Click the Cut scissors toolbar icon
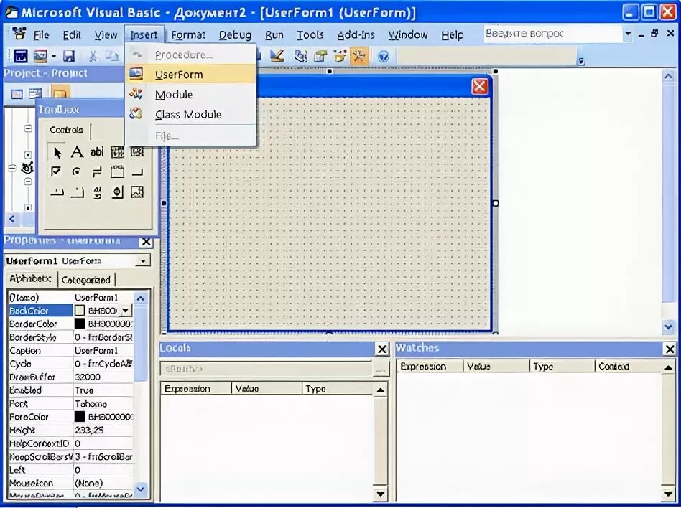 pos(93,56)
